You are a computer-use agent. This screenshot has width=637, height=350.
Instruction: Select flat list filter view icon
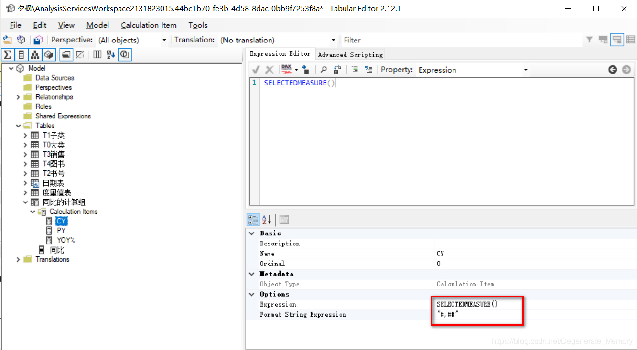pos(631,40)
